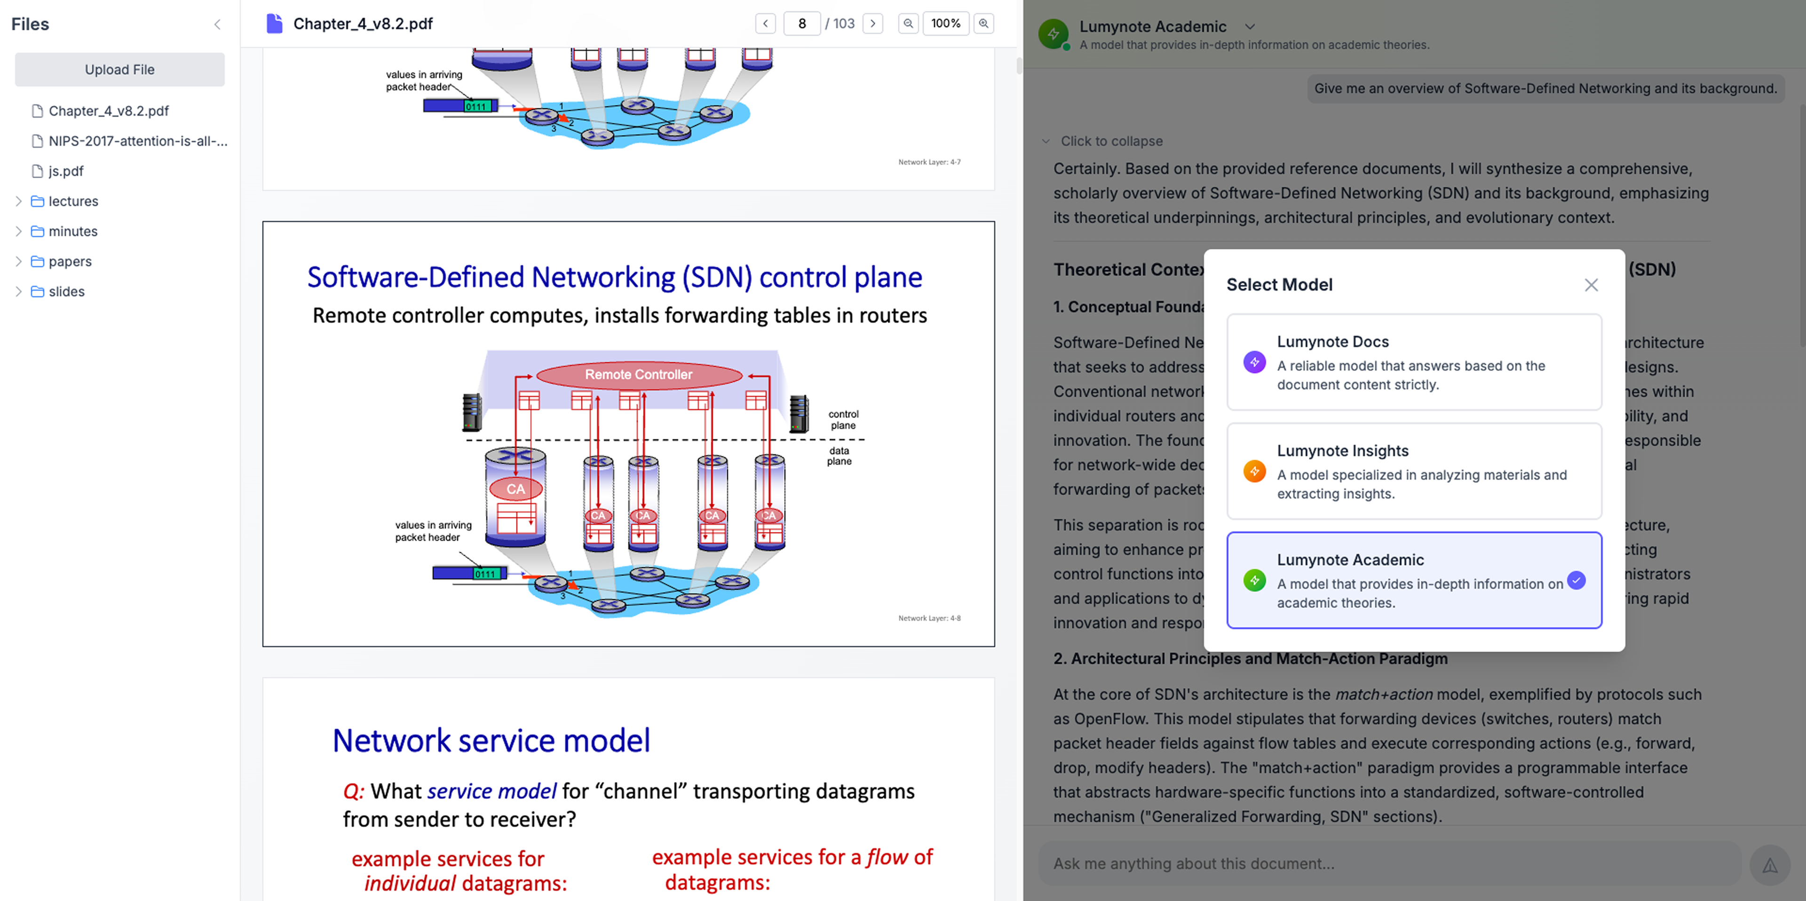Go to next PDF page
This screenshot has width=1806, height=901.
[x=873, y=23]
